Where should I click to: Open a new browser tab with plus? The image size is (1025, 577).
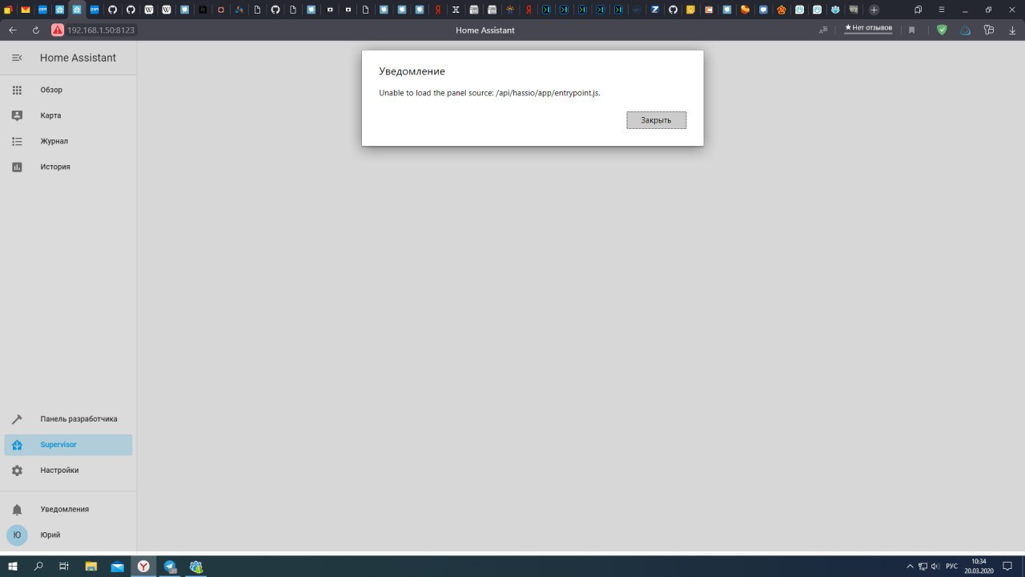coord(874,10)
